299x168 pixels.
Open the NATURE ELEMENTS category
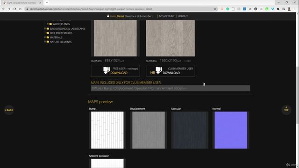click(x=61, y=42)
